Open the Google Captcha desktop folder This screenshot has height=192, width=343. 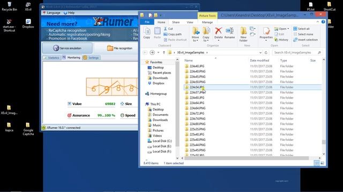pyautogui.click(x=28, y=129)
